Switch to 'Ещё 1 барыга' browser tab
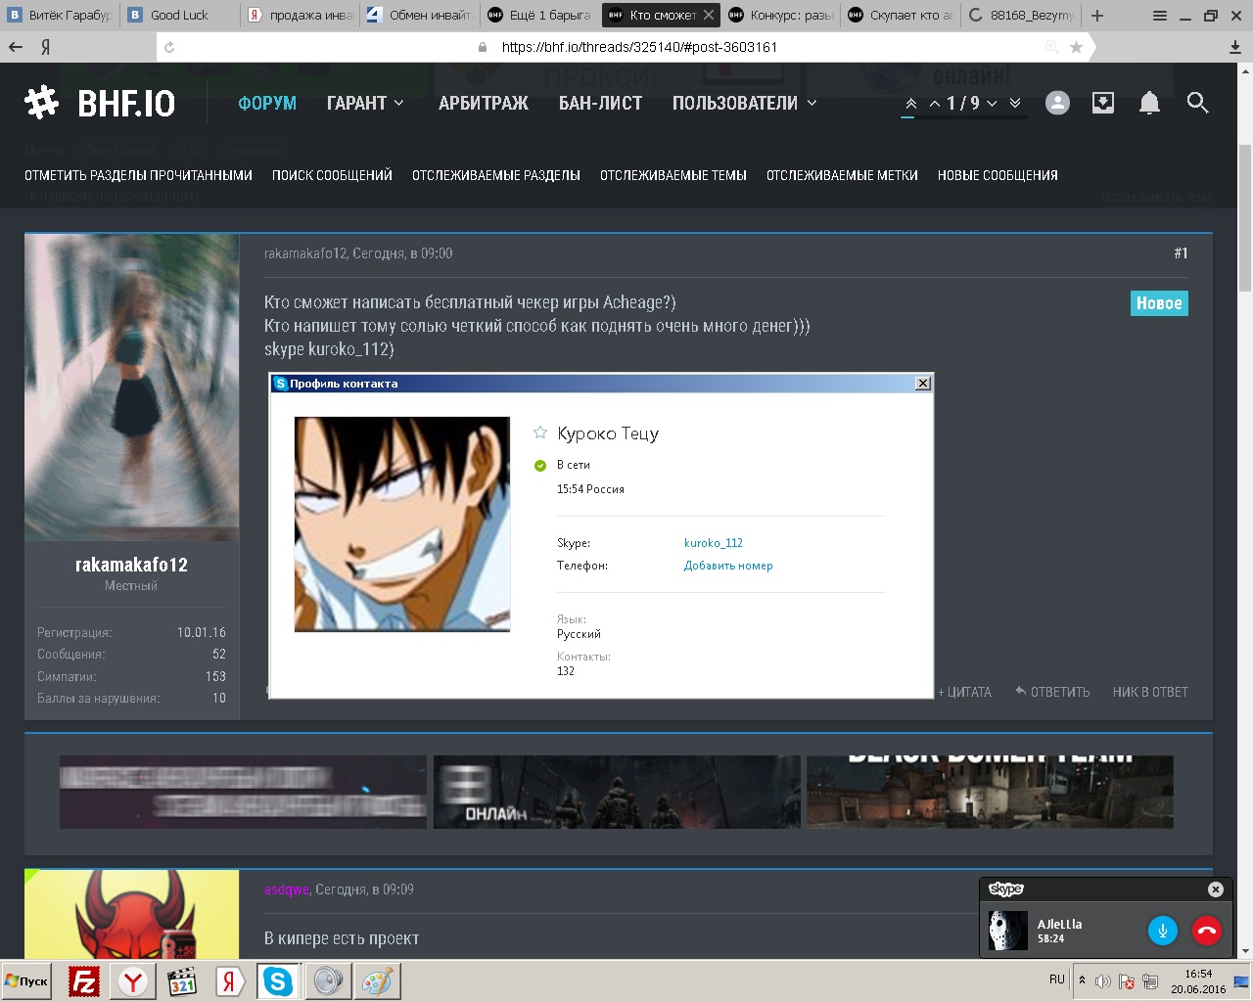 539,15
